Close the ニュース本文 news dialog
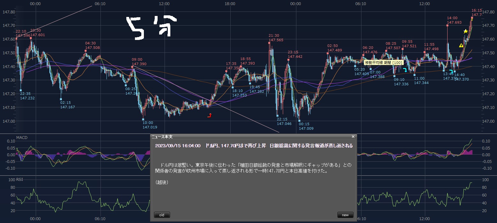This screenshot has width=497, height=223. 353,136
